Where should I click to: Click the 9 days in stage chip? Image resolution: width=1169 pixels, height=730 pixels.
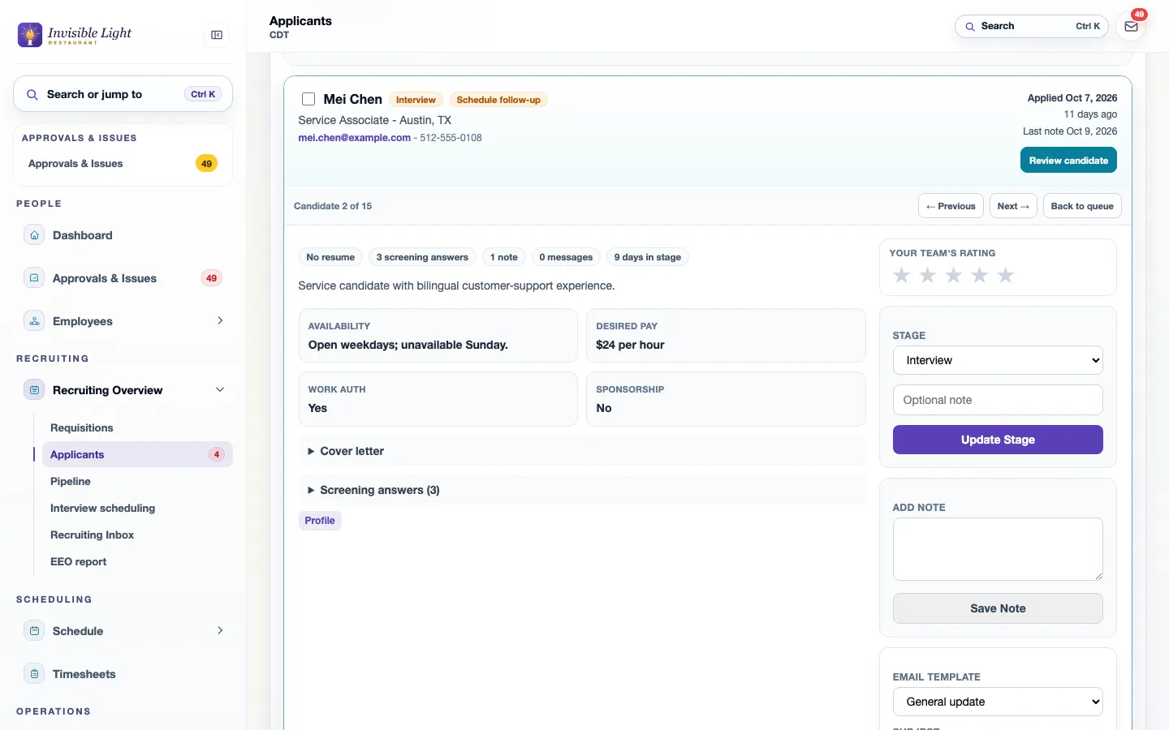click(x=648, y=257)
